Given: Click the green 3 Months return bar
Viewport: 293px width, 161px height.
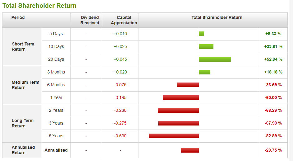Looking at the screenshot, I should 204,72.
